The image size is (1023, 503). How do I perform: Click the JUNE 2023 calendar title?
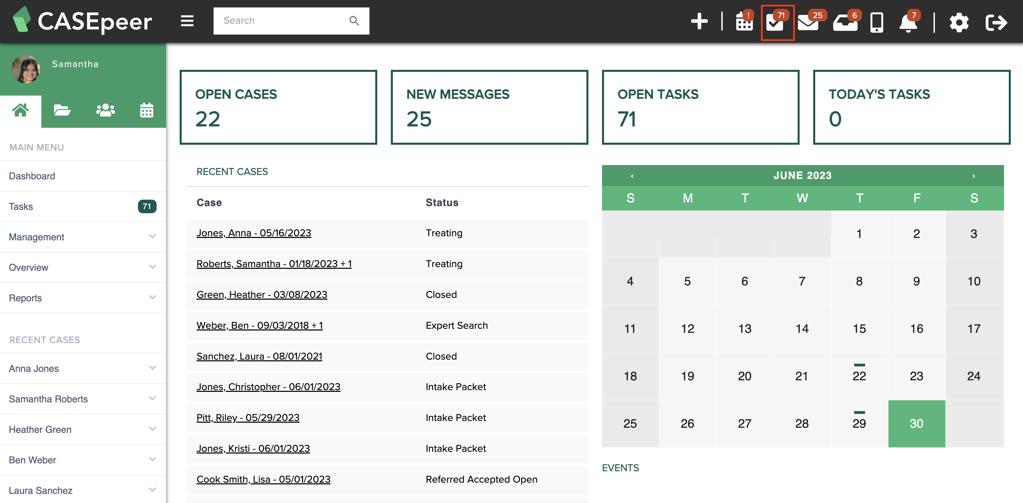pyautogui.click(x=802, y=176)
